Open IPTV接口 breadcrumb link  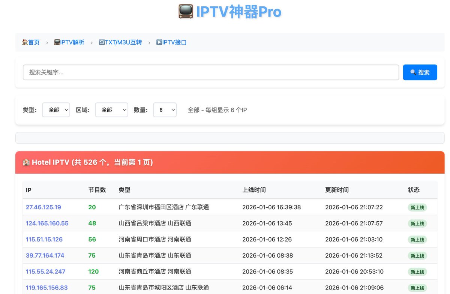(x=171, y=42)
